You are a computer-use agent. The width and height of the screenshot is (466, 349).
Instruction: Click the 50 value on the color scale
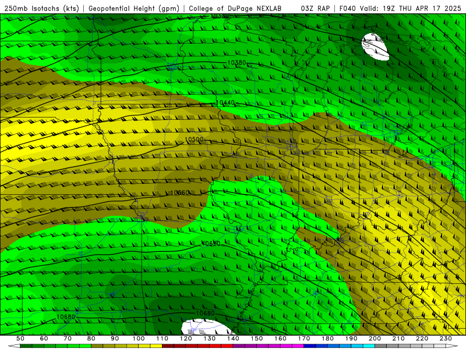tap(20, 339)
